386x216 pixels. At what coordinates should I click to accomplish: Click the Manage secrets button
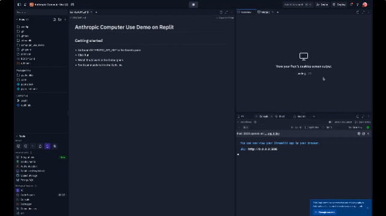[325, 212]
